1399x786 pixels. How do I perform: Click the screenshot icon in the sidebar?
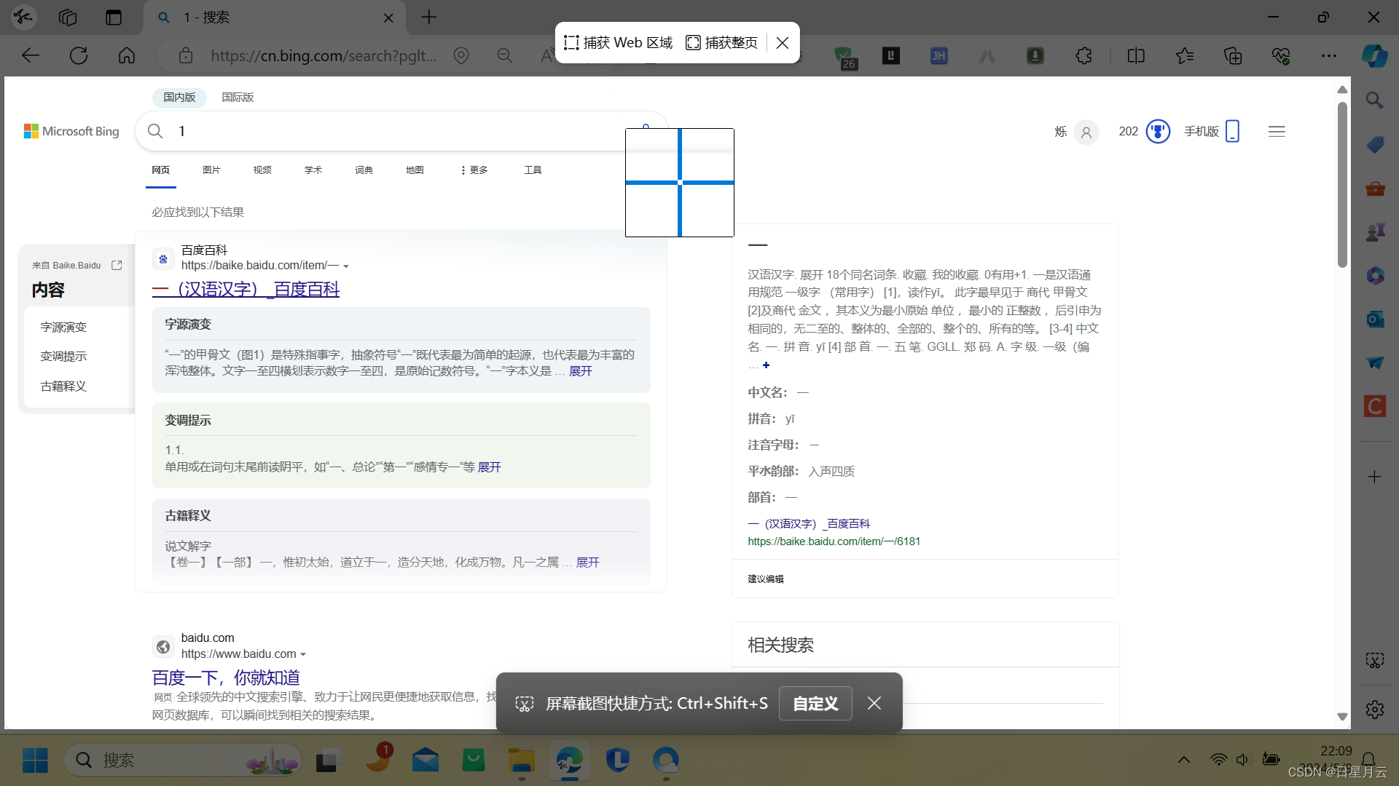point(1374,660)
